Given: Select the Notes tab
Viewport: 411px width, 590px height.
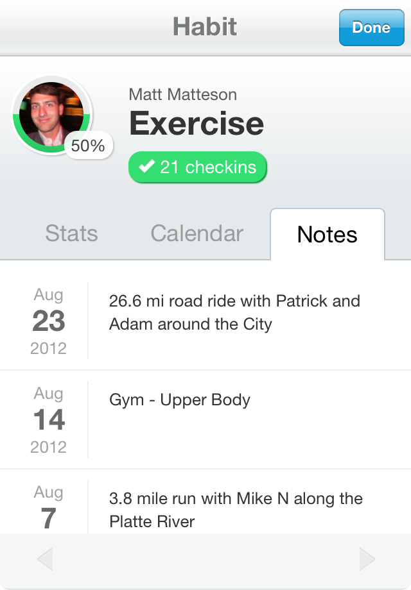Looking at the screenshot, I should [x=328, y=234].
